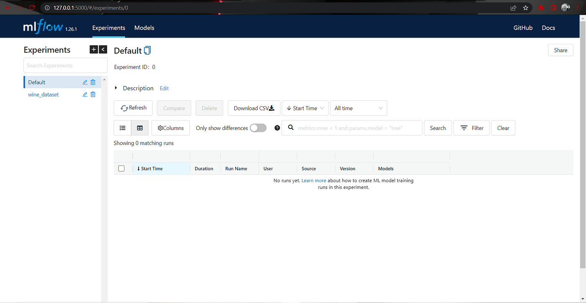Collapse the Experiments sidebar with the chevron icon
The width and height of the screenshot is (586, 303).
point(103,49)
